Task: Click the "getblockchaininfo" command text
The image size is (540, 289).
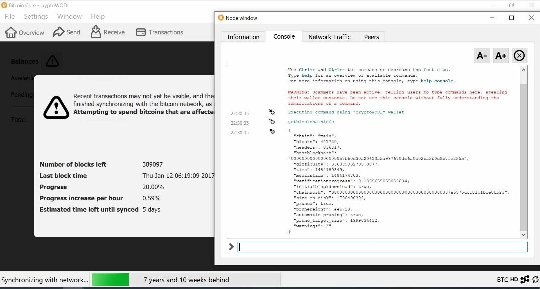Action: 311,122
